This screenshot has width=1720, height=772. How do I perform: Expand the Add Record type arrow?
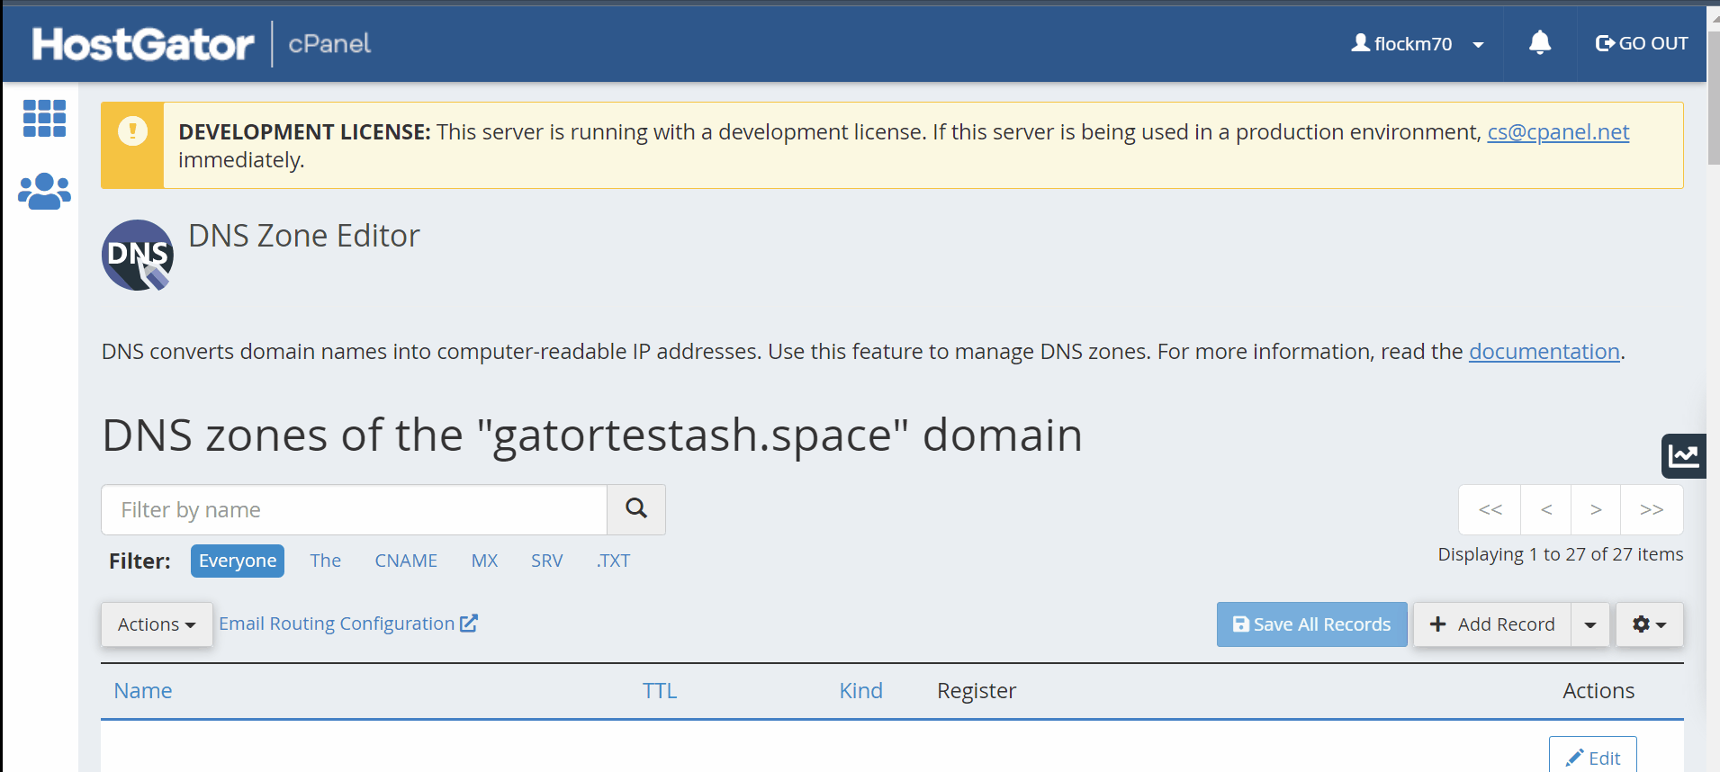tap(1590, 624)
